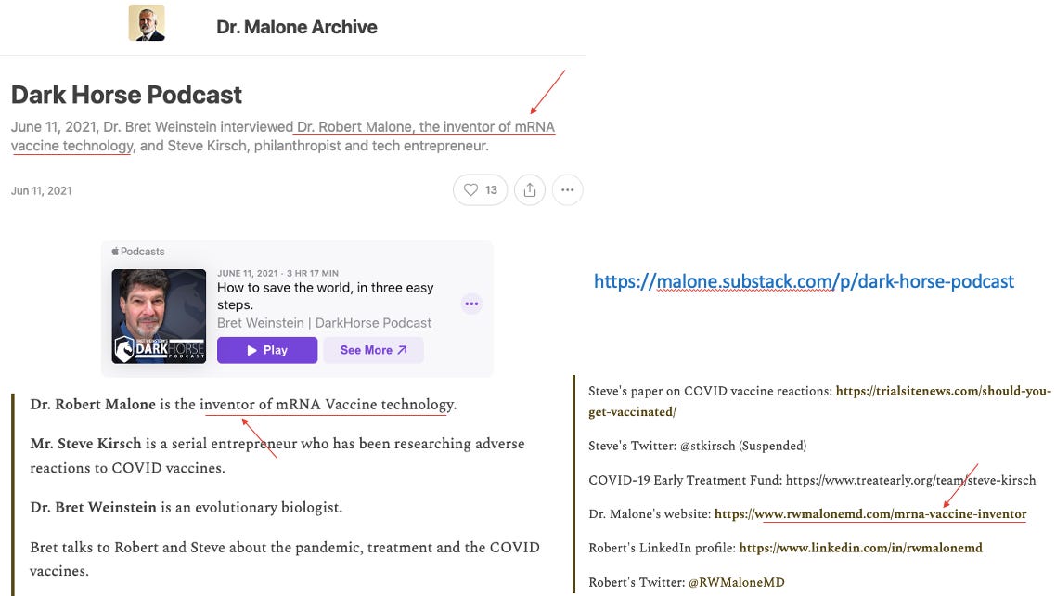The image size is (1056, 596).
Task: Open the malone.substack.com dark-horse-podcast link
Action: click(804, 281)
